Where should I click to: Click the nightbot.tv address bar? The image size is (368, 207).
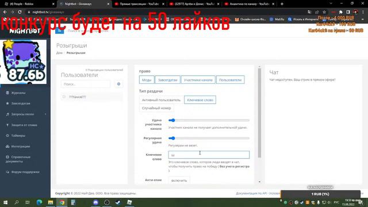164,12
